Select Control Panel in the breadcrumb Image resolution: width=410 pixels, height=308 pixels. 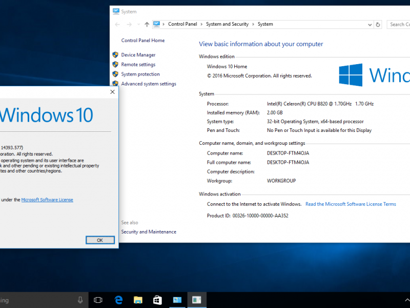tap(182, 24)
